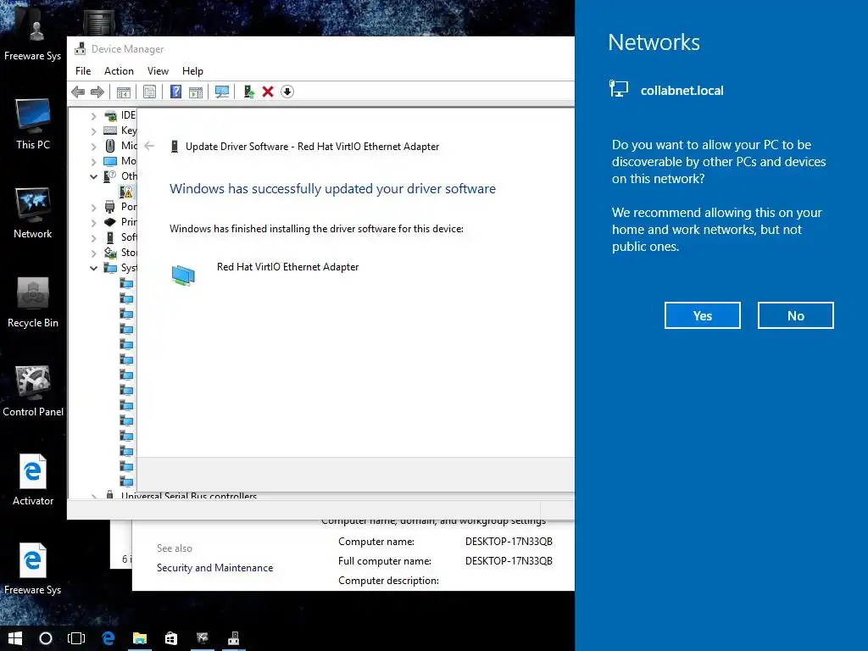
Task: Toggle the console tree toolbar icon
Action: (x=124, y=92)
